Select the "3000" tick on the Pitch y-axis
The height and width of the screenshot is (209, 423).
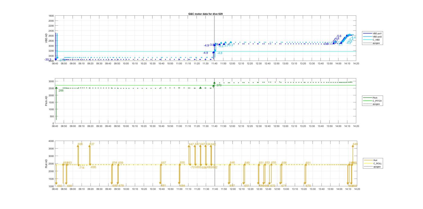tap(51, 81)
